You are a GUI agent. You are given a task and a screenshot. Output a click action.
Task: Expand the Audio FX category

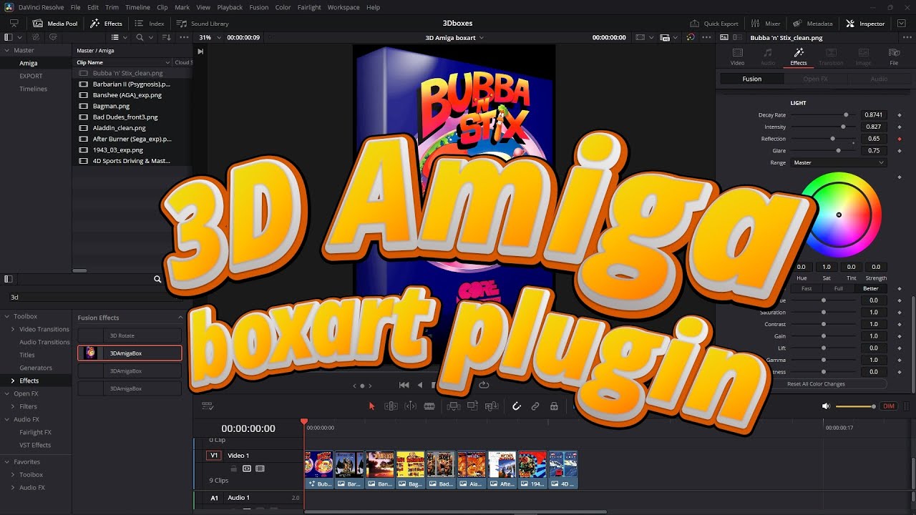pyautogui.click(x=6, y=419)
